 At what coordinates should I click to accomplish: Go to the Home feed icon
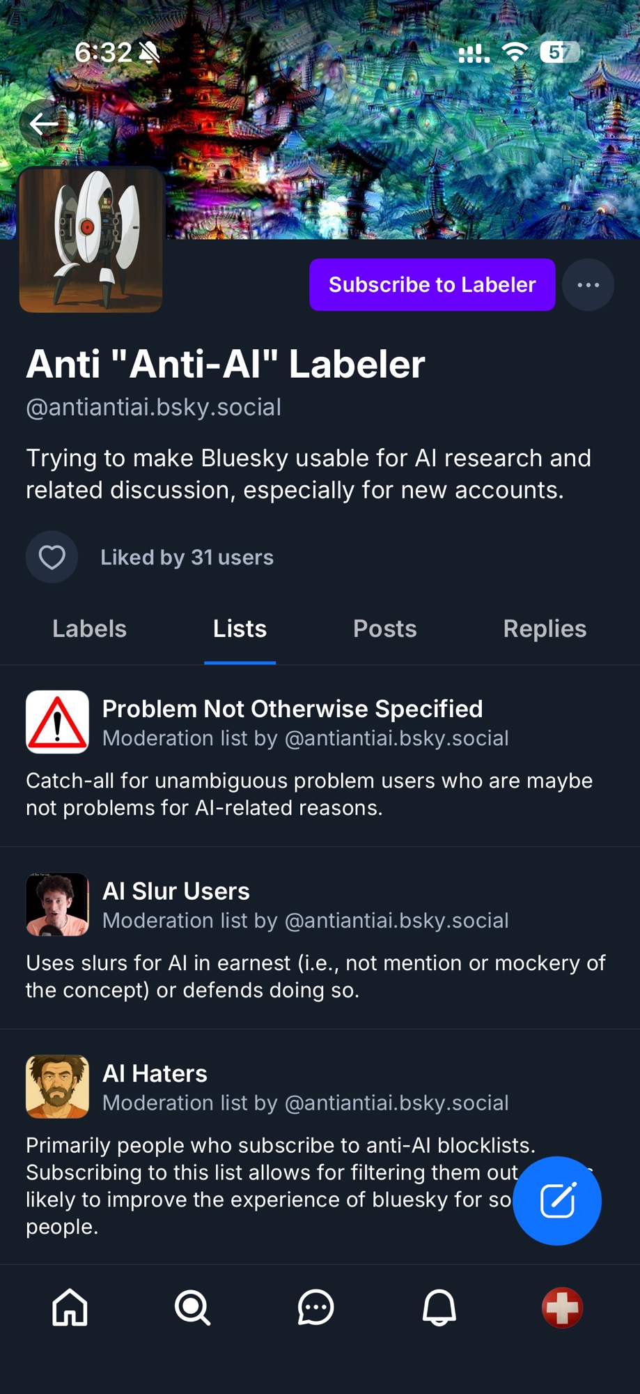tap(70, 1307)
